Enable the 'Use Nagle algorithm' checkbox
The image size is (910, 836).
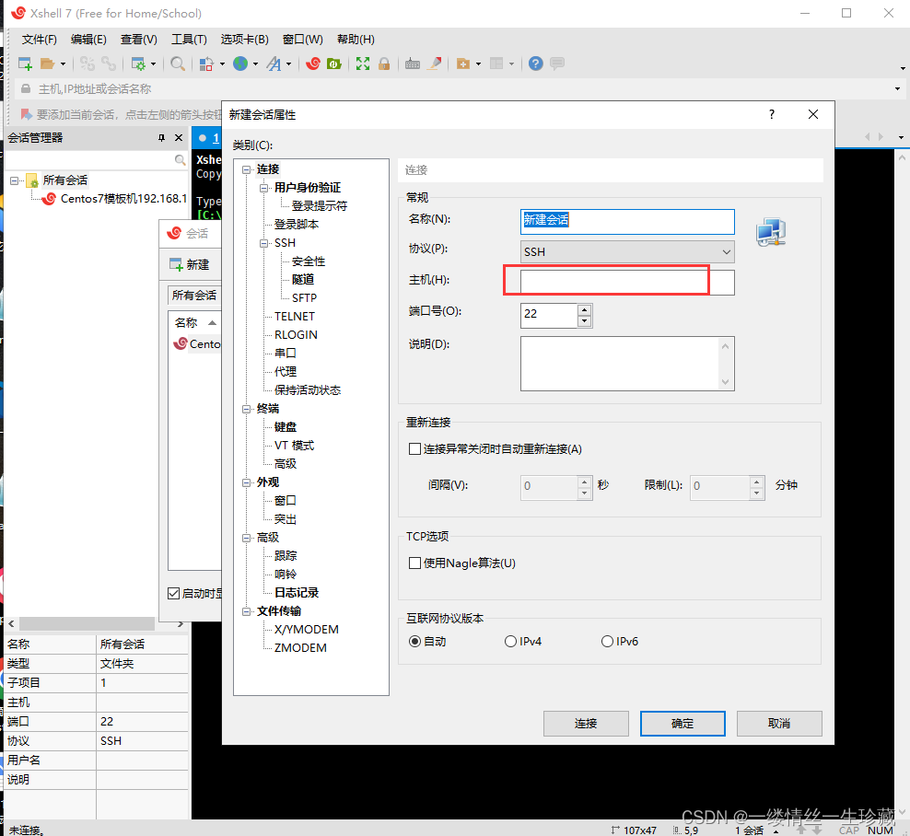(x=414, y=563)
